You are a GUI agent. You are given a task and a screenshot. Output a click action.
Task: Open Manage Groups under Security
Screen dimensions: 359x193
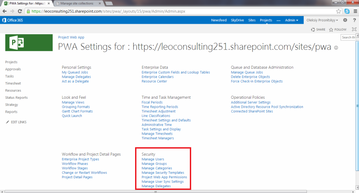click(154, 164)
